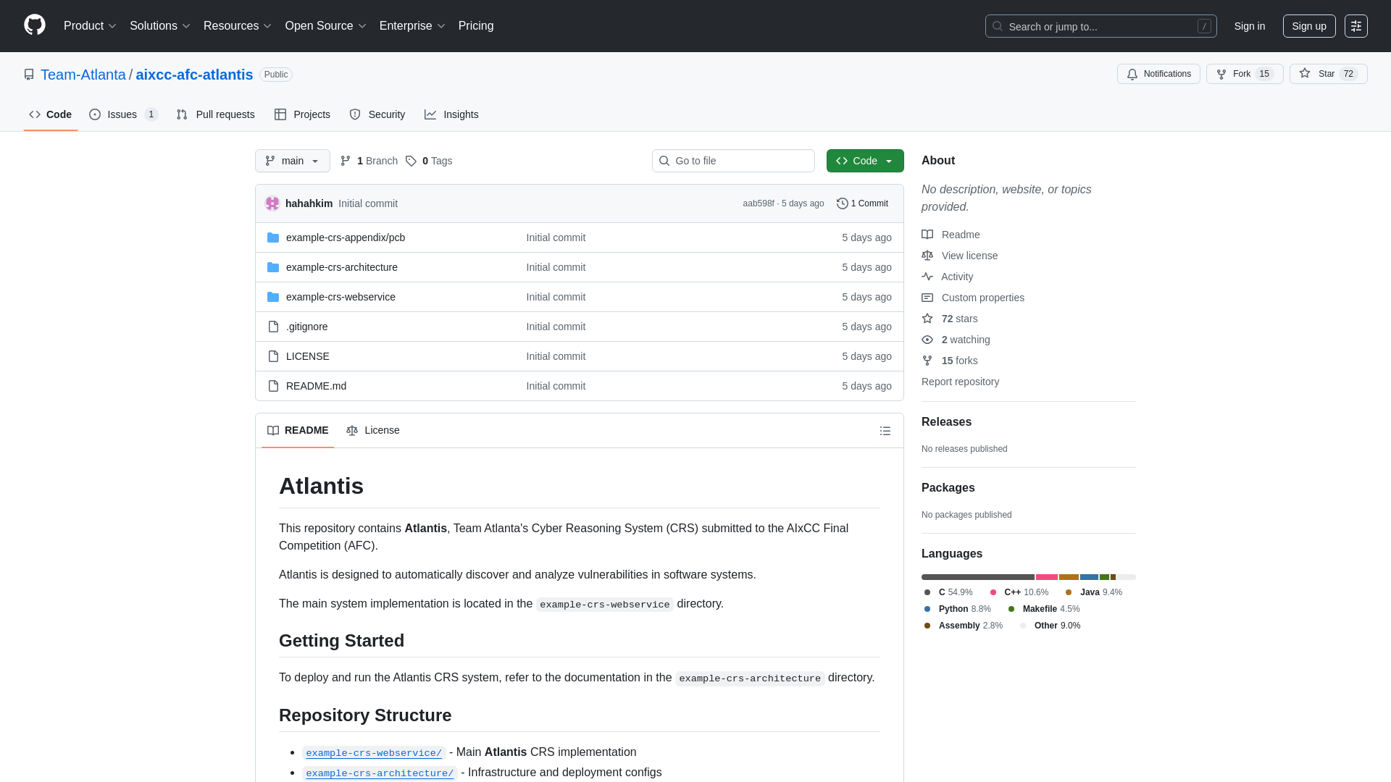
Task: Switch to the Code tab
Action: tap(50, 114)
